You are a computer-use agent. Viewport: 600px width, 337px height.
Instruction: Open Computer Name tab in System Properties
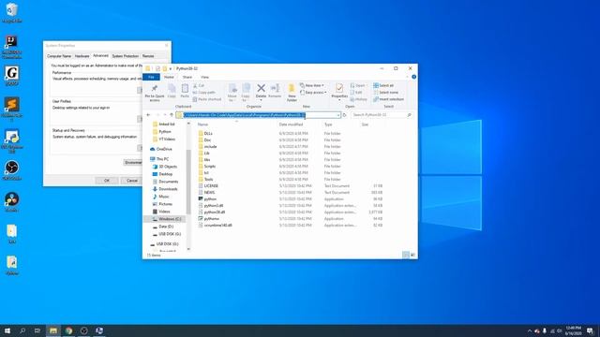(x=59, y=56)
